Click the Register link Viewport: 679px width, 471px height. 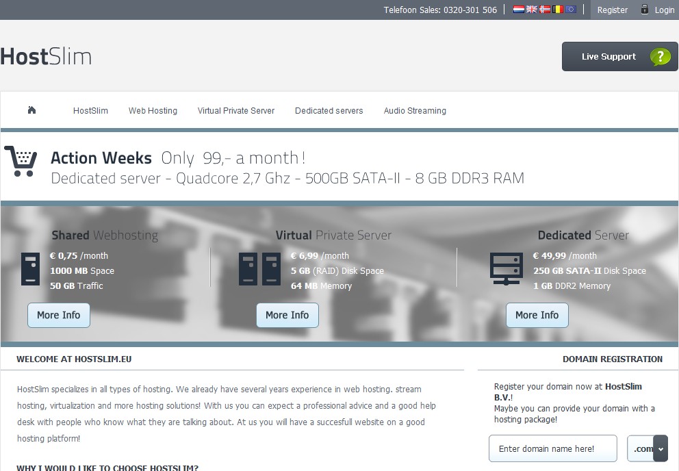click(613, 10)
